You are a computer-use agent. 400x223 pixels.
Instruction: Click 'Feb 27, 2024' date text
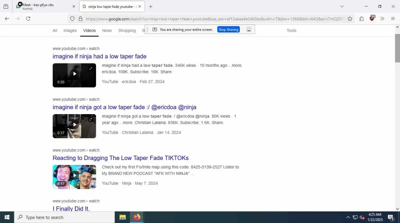pyautogui.click(x=152, y=82)
